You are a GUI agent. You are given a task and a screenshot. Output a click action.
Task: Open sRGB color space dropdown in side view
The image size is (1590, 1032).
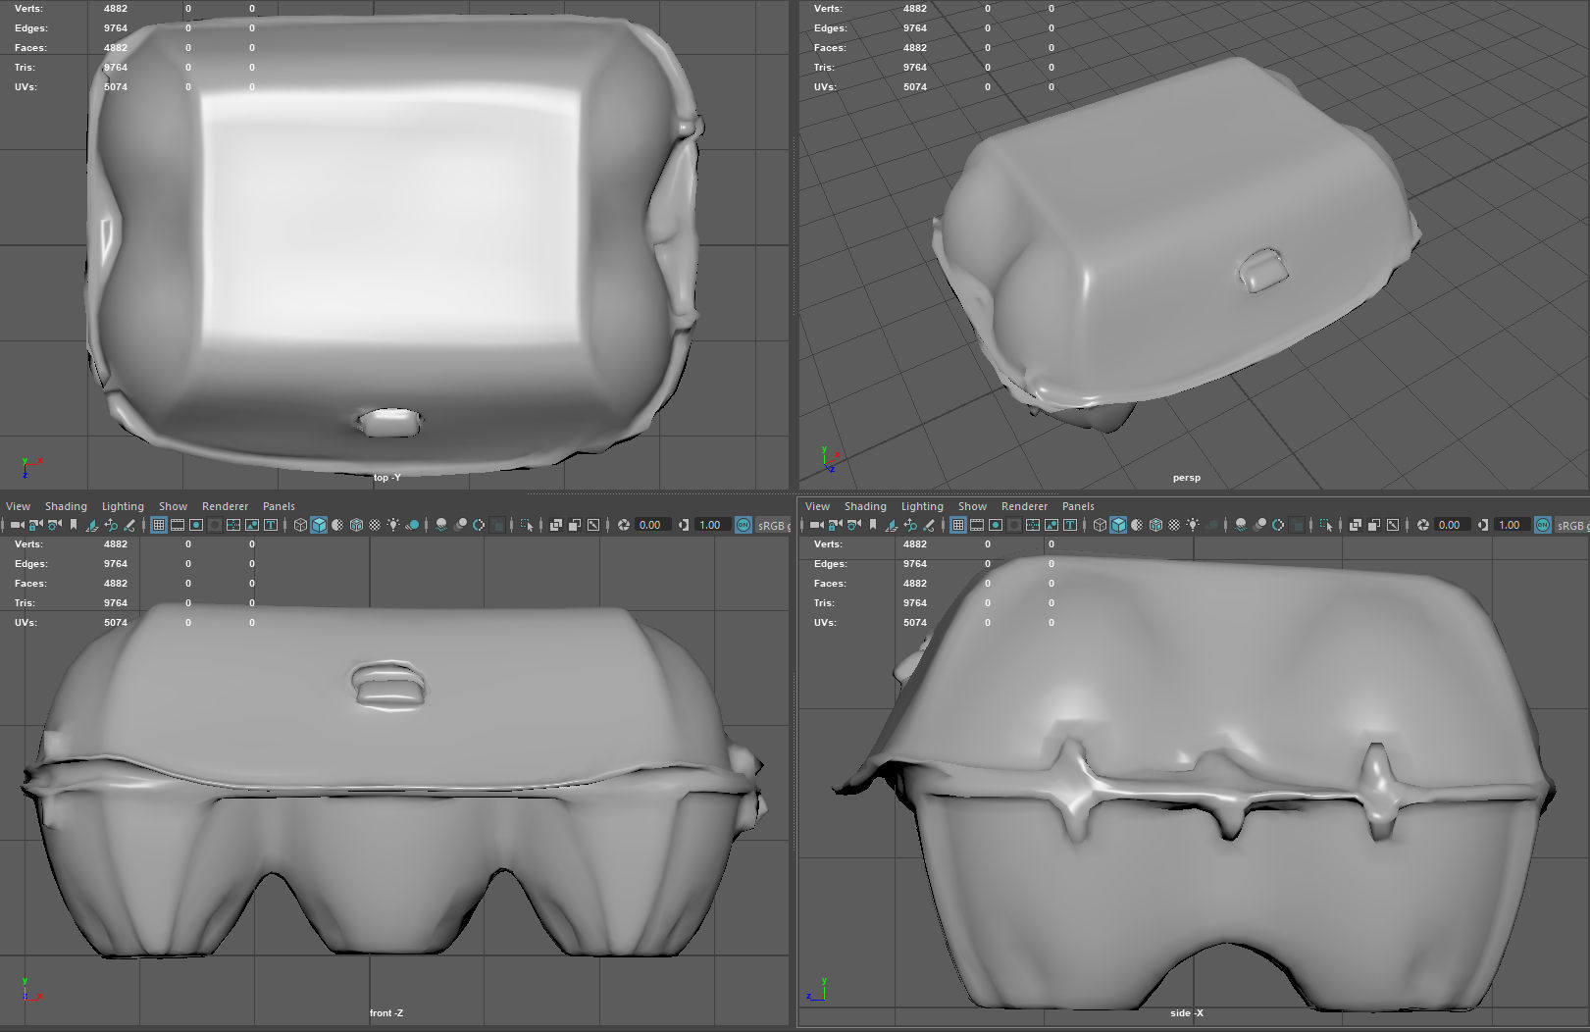coord(1571,525)
